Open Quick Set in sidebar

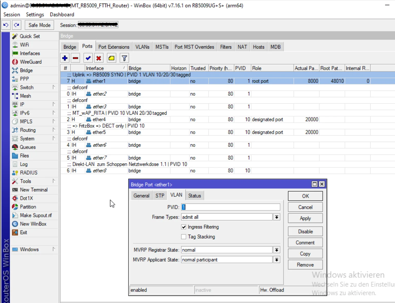point(30,36)
